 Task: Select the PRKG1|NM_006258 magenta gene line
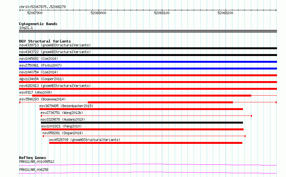pos(148,172)
